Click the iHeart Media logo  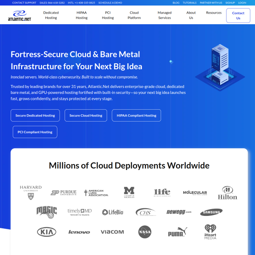210,232
